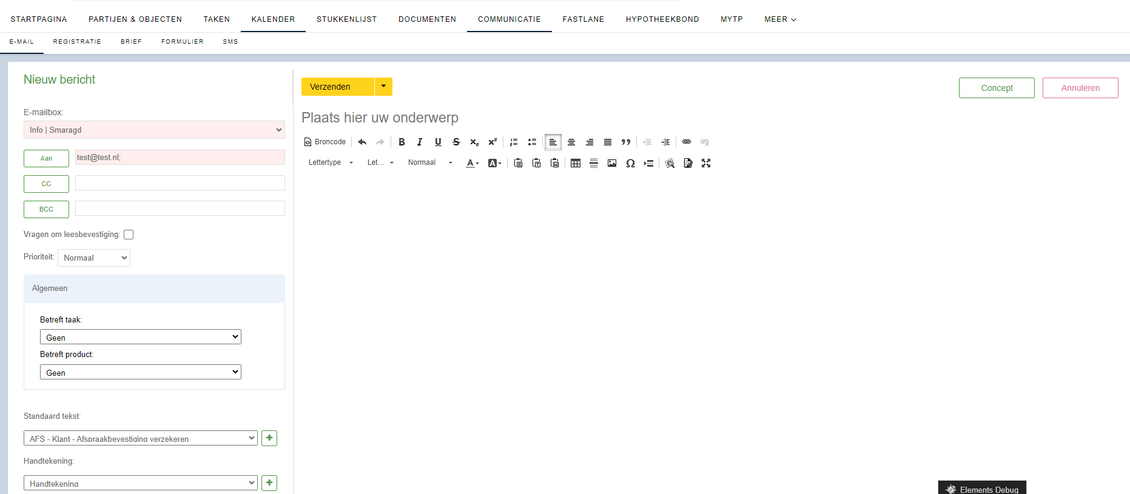Viewport: 1130px width, 494px height.
Task: Expand the Verzenden options arrow
Action: pos(383,87)
